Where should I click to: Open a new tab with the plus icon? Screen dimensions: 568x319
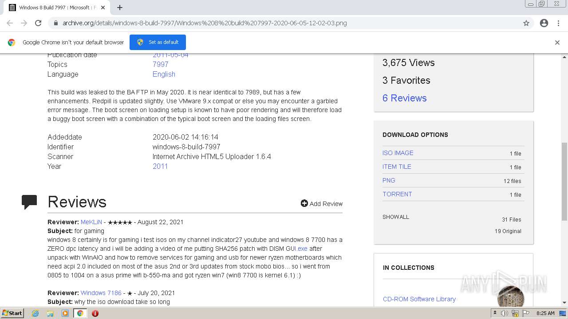120,8
